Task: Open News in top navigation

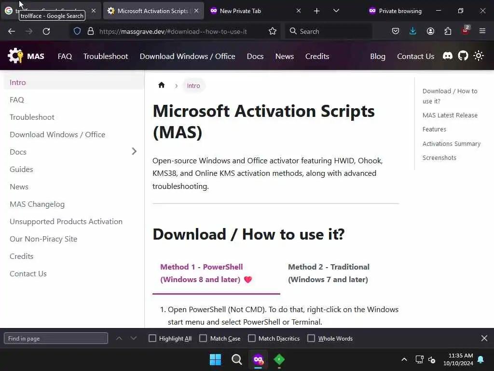Action: click(x=285, y=56)
